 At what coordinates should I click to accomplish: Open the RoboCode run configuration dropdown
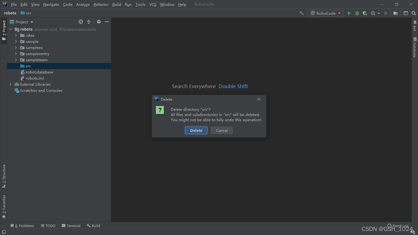point(326,13)
